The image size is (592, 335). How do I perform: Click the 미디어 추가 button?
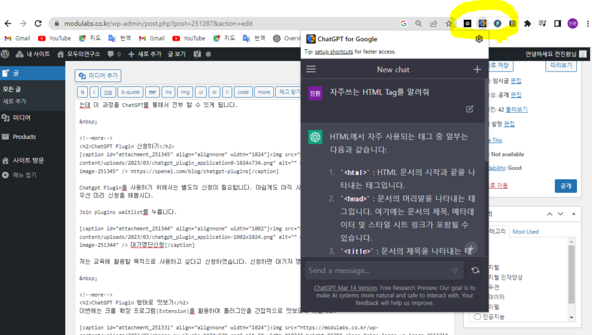click(98, 76)
